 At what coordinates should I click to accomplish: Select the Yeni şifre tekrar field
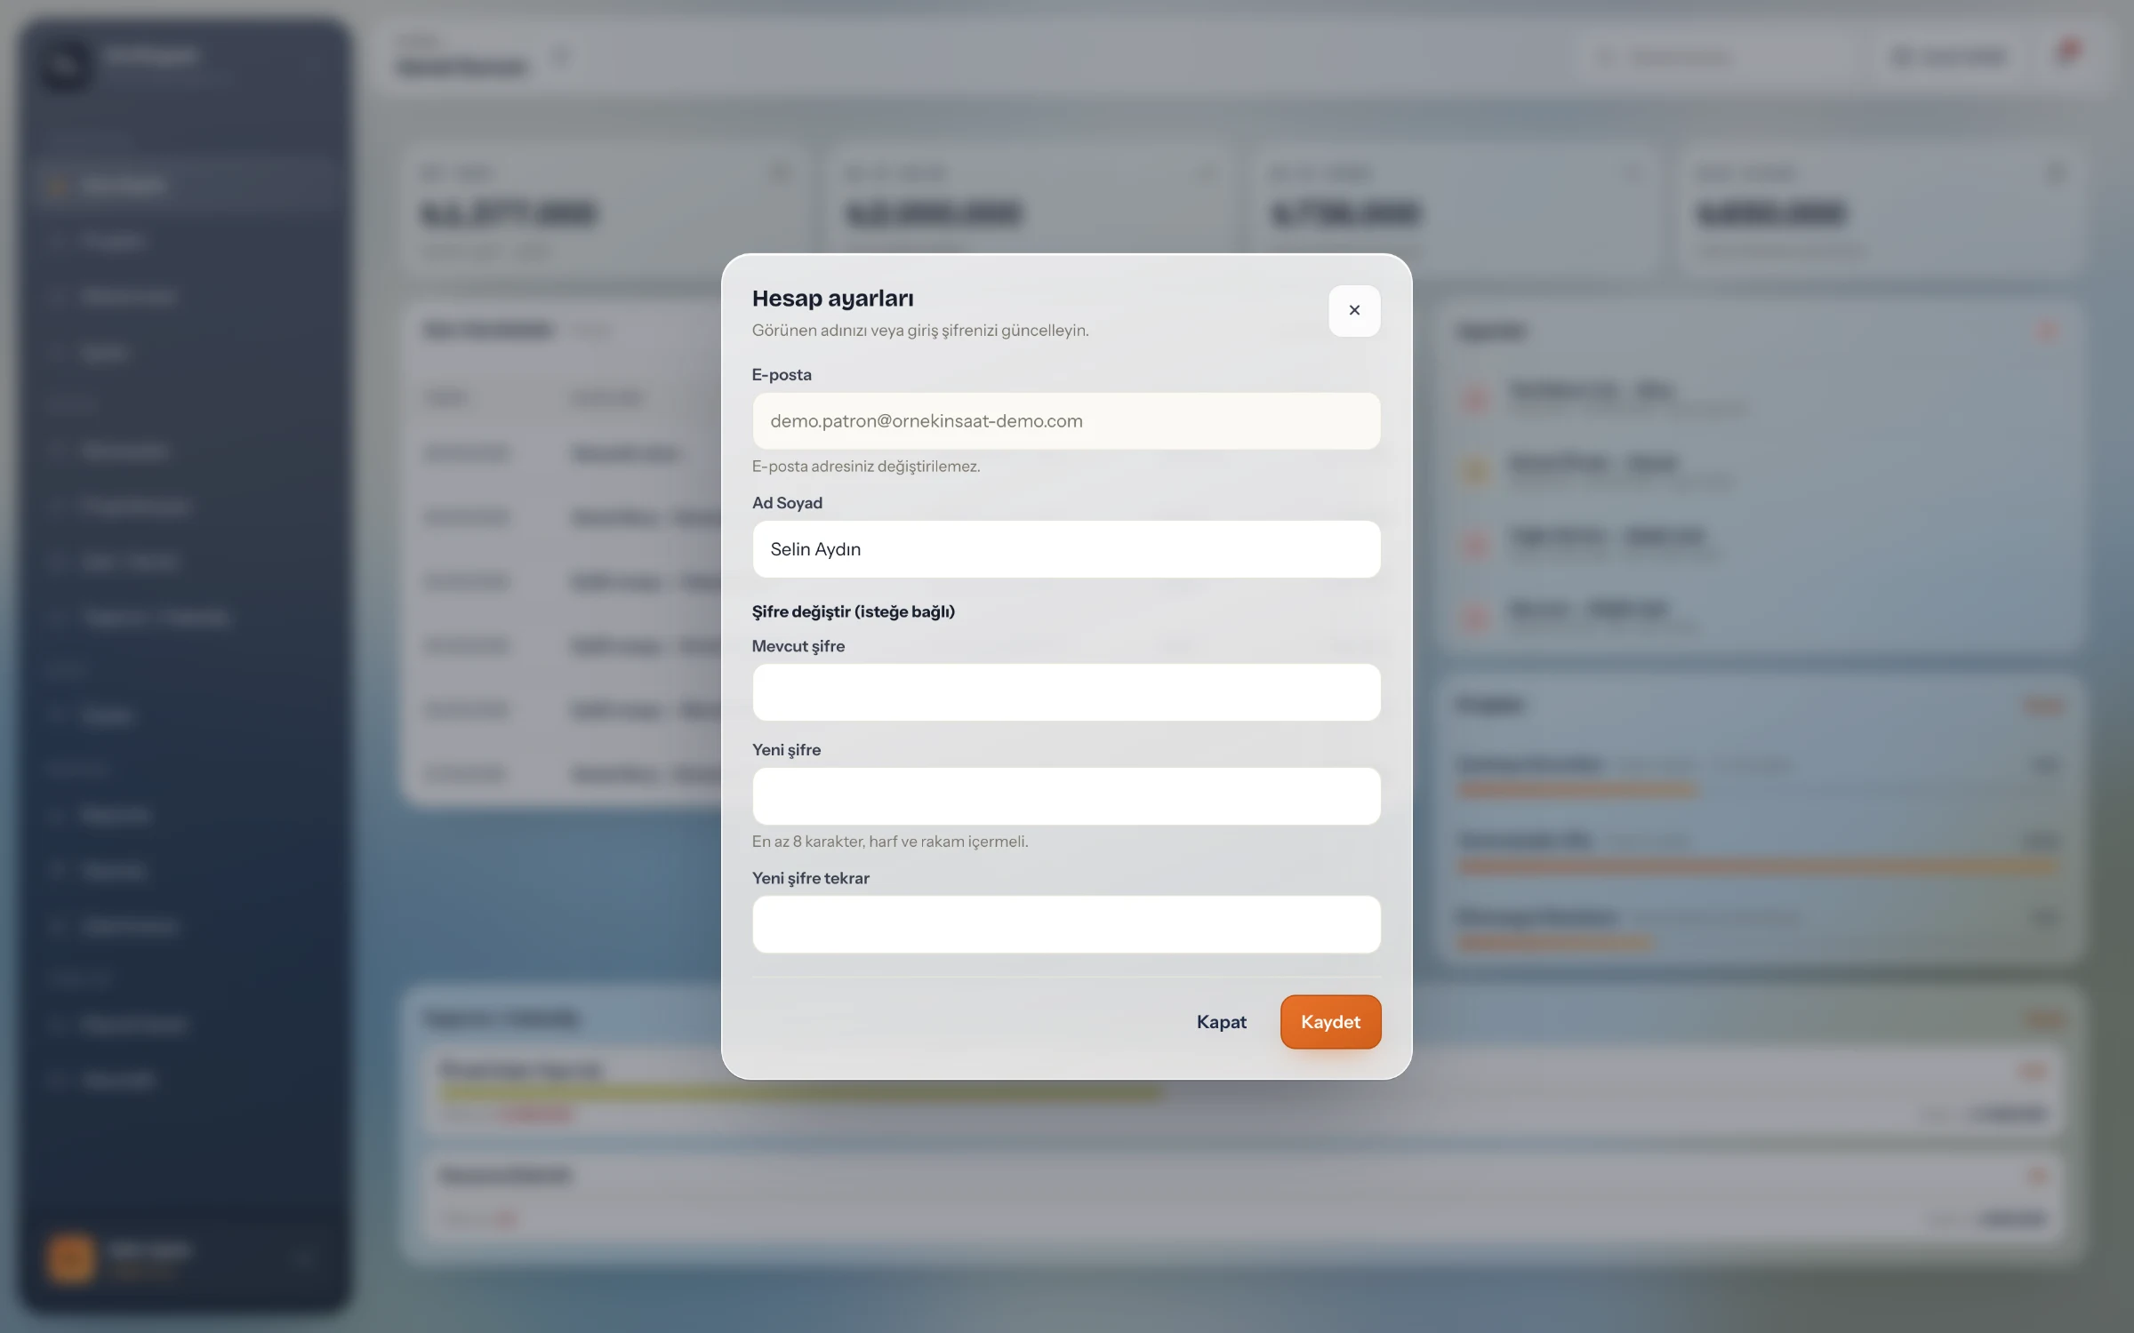tap(1066, 924)
